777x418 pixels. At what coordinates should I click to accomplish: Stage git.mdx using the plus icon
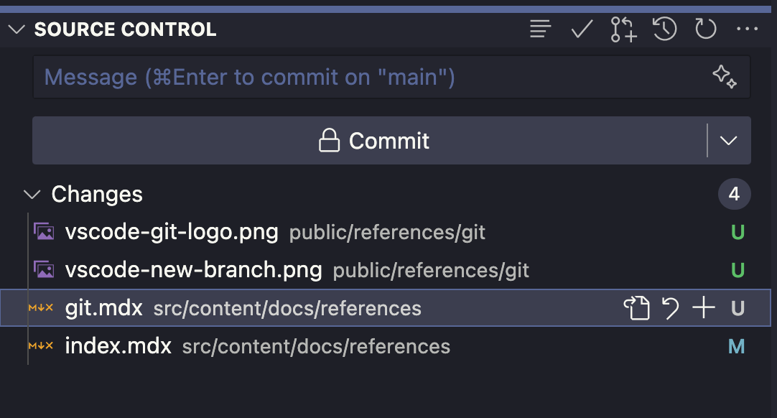(x=703, y=308)
